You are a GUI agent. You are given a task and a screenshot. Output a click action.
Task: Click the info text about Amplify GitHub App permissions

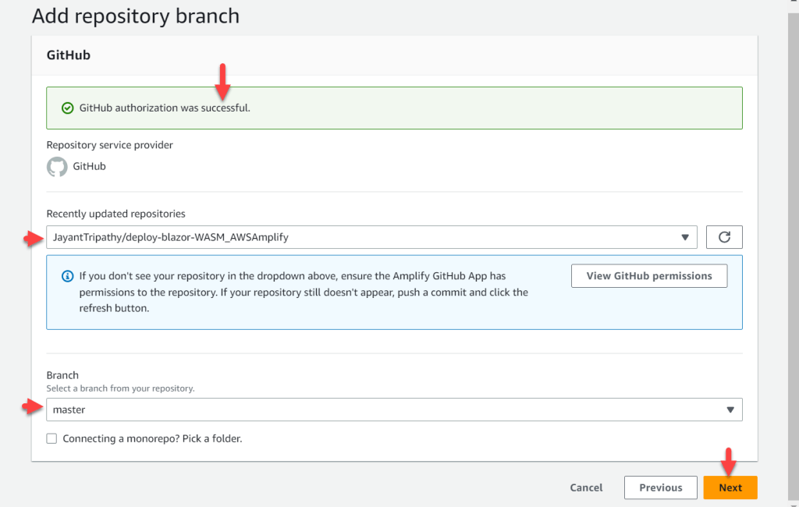pos(304,292)
